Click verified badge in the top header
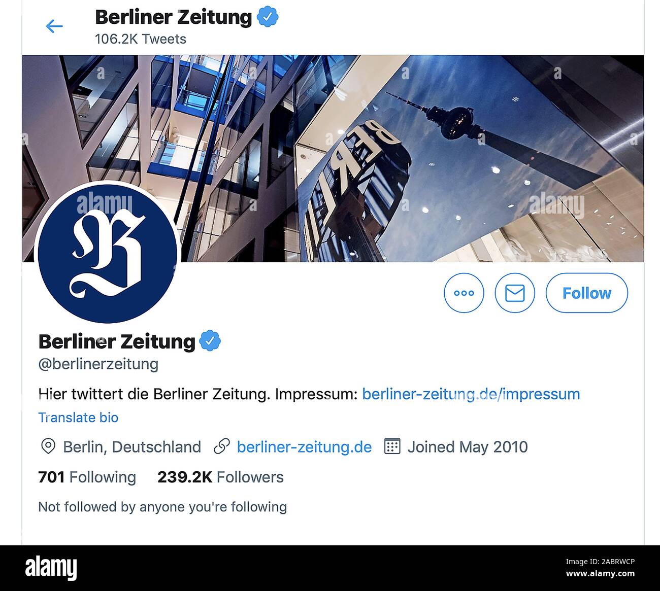660x591 pixels. 268,17
